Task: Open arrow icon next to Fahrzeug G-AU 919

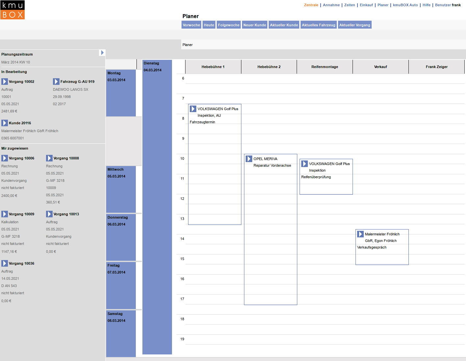Action: click(56, 82)
